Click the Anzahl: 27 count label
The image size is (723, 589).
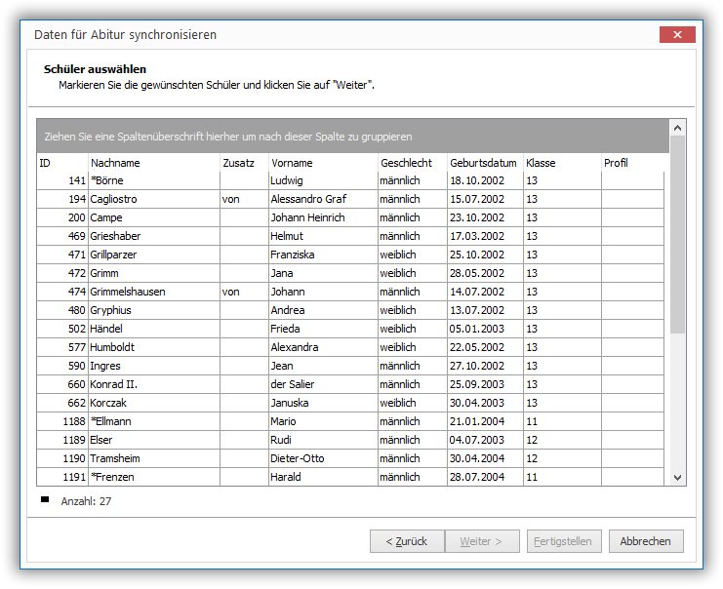click(x=86, y=501)
